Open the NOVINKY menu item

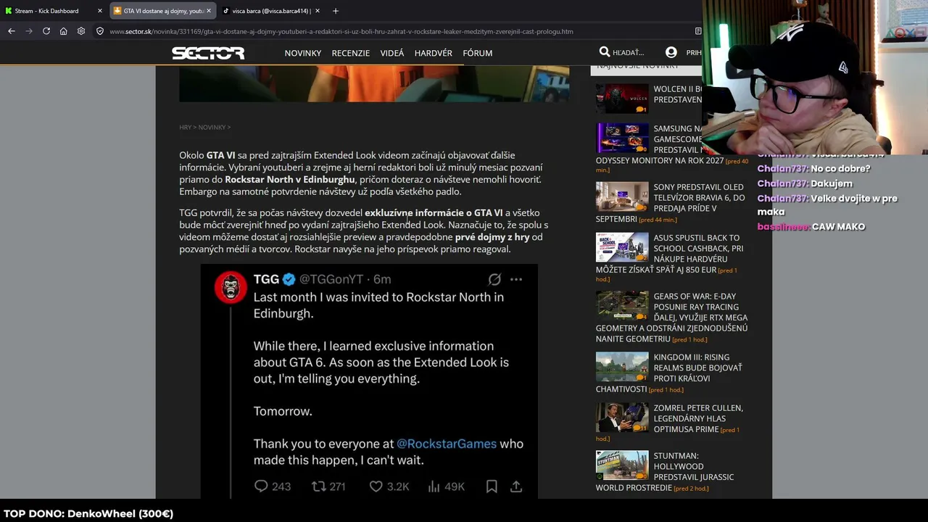coord(303,53)
